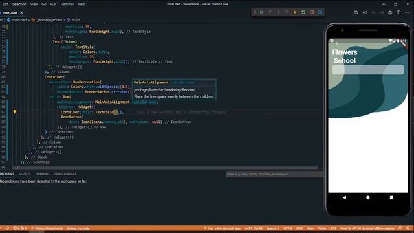Click the feedback icon in status bar
This screenshot has height=233, width=414.
[x=400, y=228]
